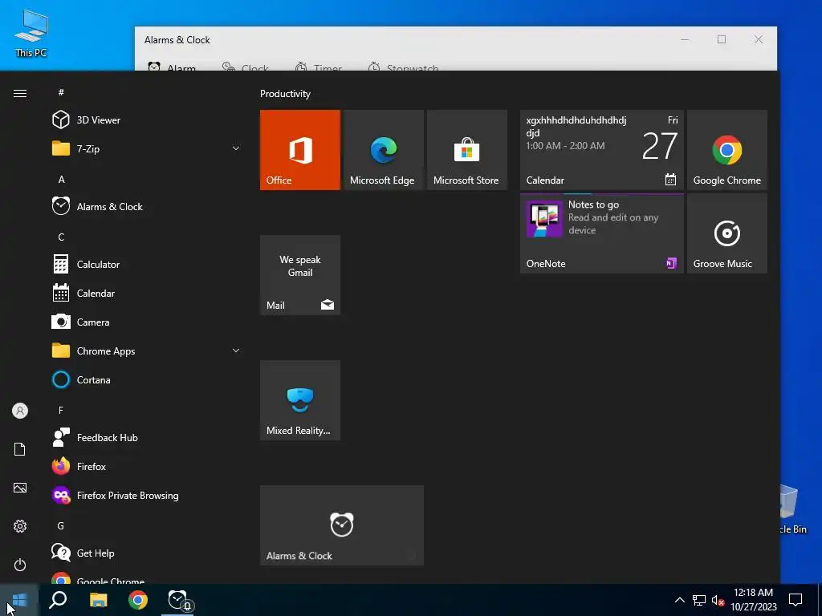
Task: Click the Windows Start button
Action: click(19, 600)
